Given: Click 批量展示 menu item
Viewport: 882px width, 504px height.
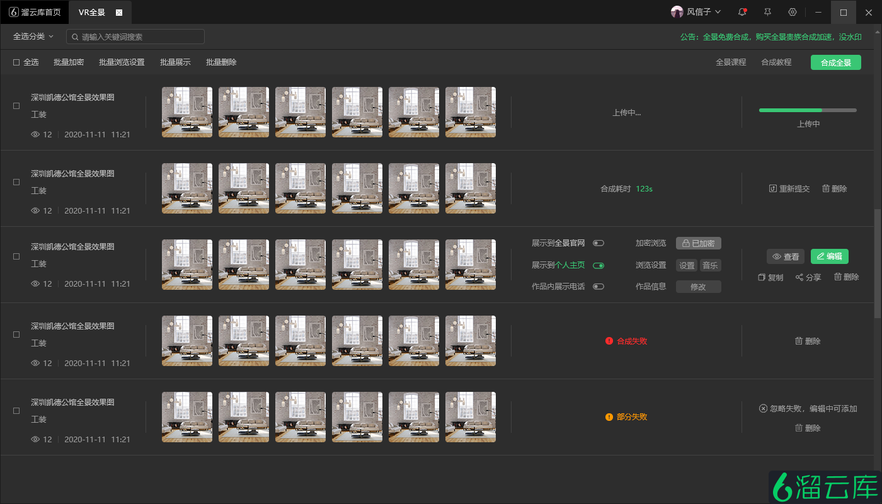Looking at the screenshot, I should tap(175, 62).
